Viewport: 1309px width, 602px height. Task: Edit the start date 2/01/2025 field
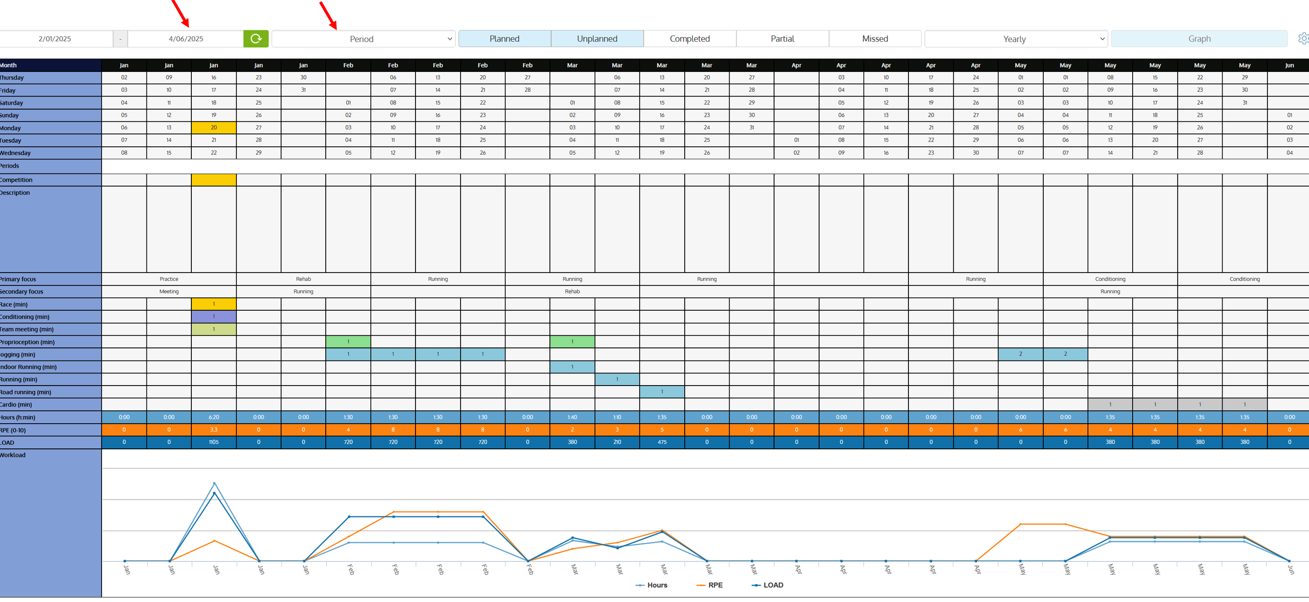click(55, 39)
